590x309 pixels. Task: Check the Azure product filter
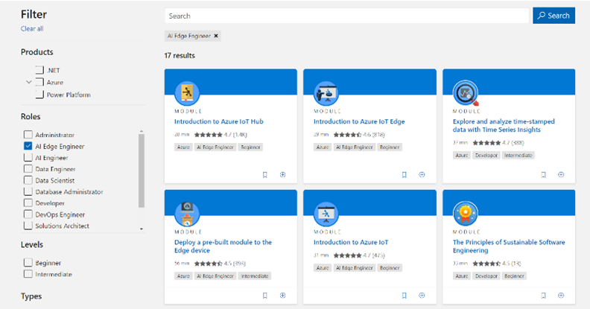(39, 82)
